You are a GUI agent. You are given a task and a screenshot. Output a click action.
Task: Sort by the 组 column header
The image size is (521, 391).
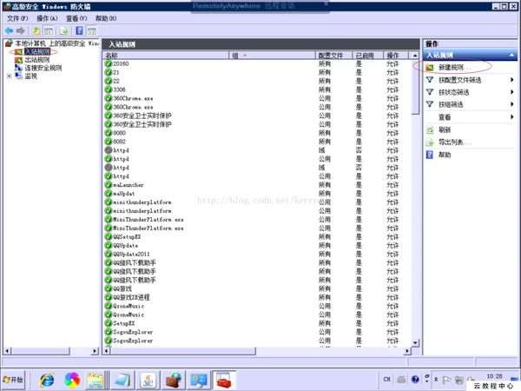[272, 56]
